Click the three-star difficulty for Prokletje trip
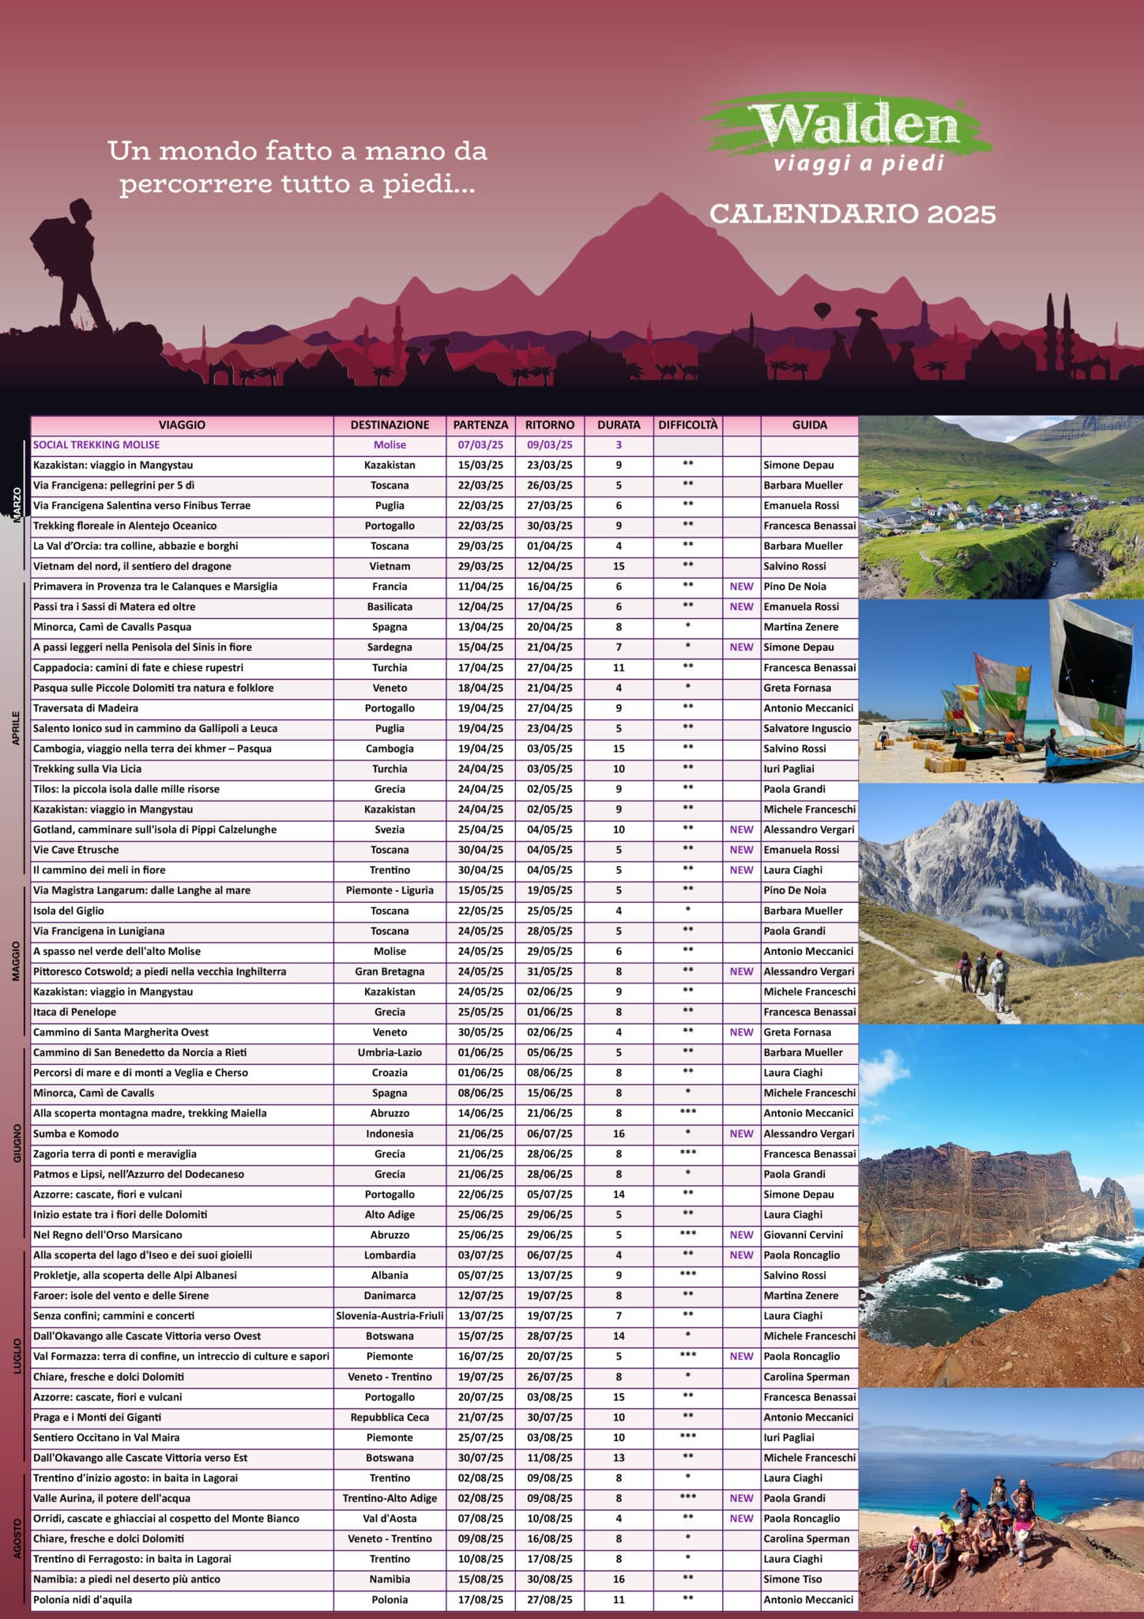 [x=687, y=1275]
